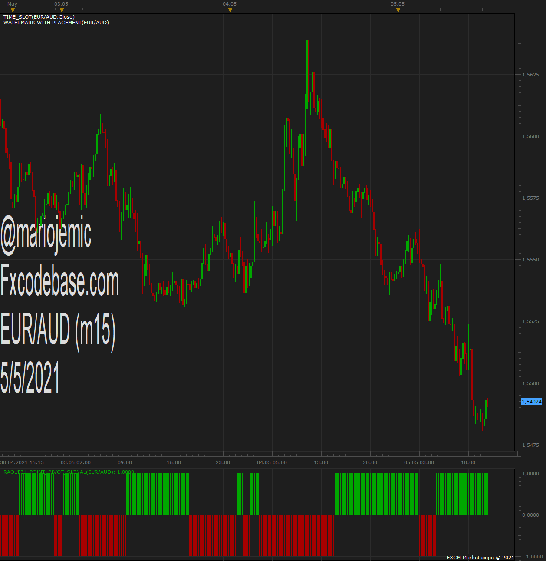Click the 04.05 day marker triangle

point(230,10)
